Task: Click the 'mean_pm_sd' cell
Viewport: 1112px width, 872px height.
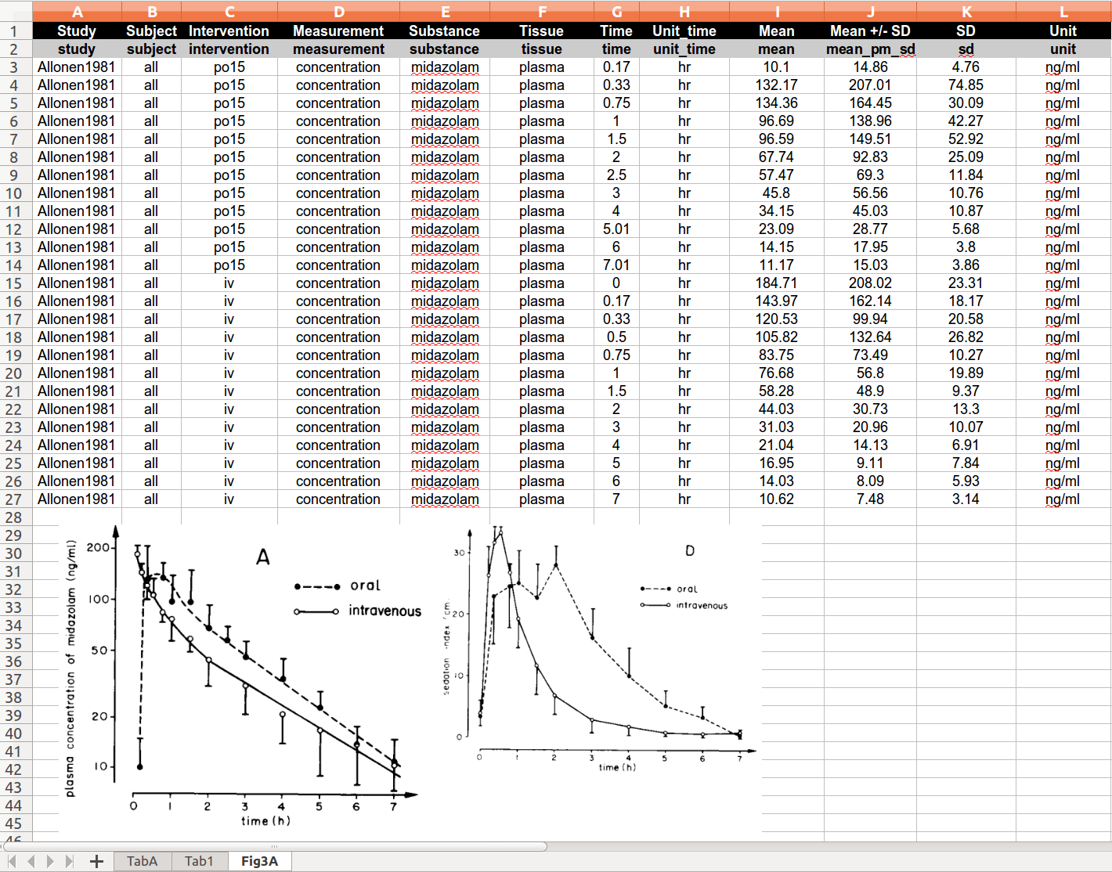Action: (870, 49)
